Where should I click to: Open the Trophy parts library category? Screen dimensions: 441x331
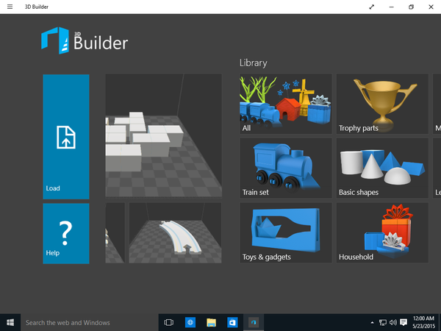point(382,104)
